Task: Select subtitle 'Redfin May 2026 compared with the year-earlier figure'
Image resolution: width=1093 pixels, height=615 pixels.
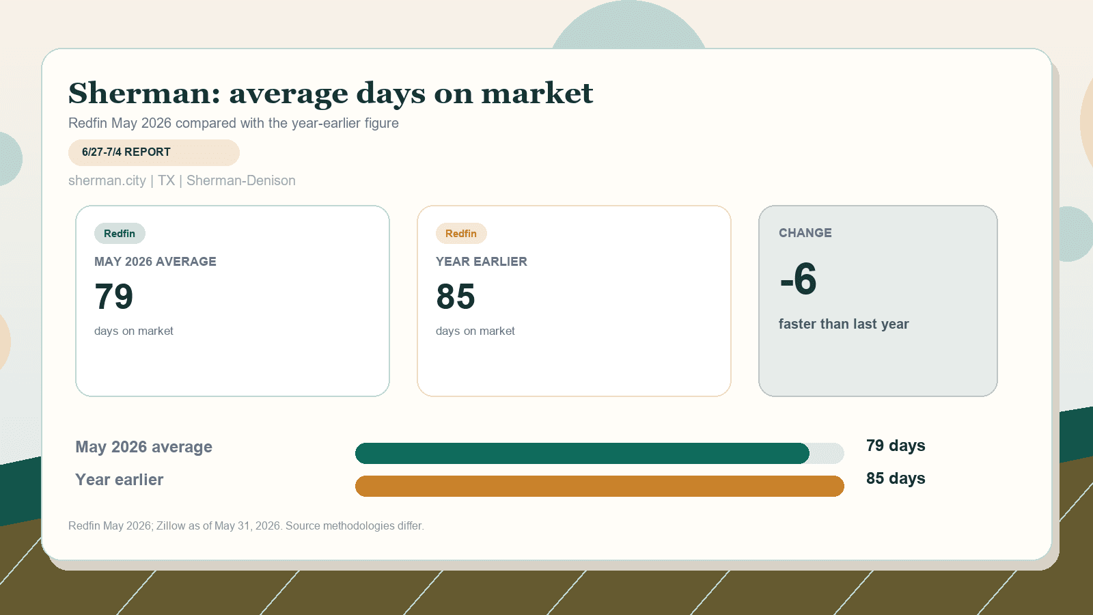Action: click(234, 123)
